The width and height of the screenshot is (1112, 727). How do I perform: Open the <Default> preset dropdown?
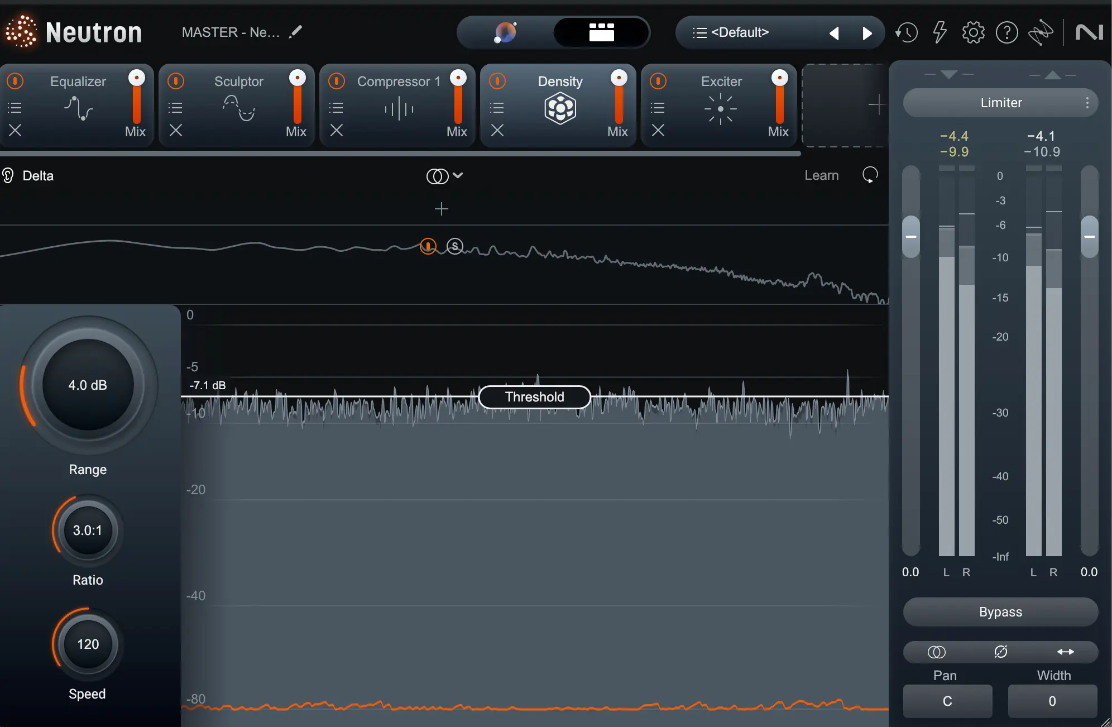coord(742,32)
